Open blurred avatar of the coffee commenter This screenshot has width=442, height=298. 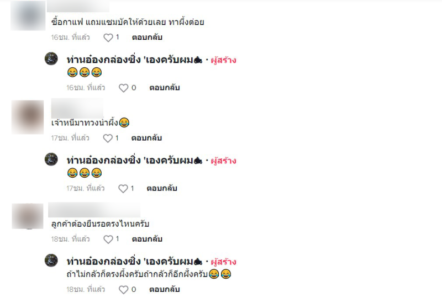28,15
